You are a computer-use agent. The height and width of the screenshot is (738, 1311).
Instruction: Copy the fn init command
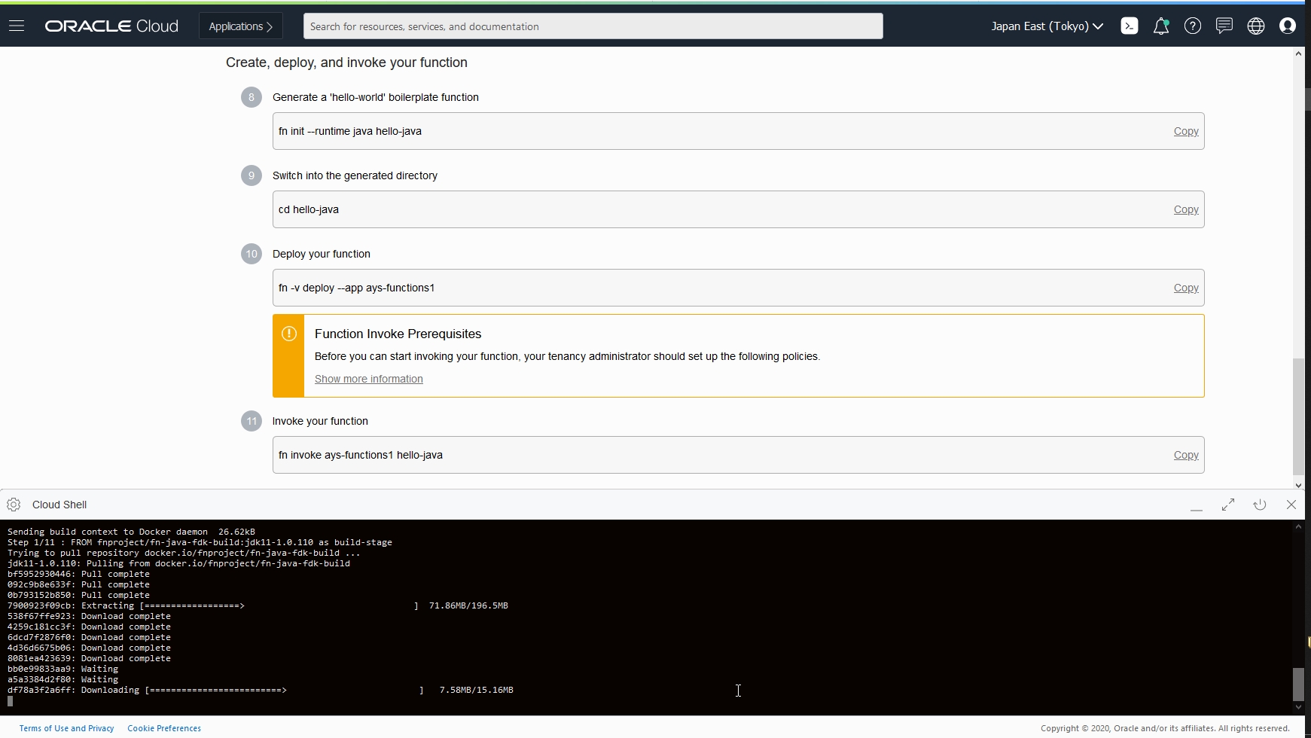click(1186, 131)
